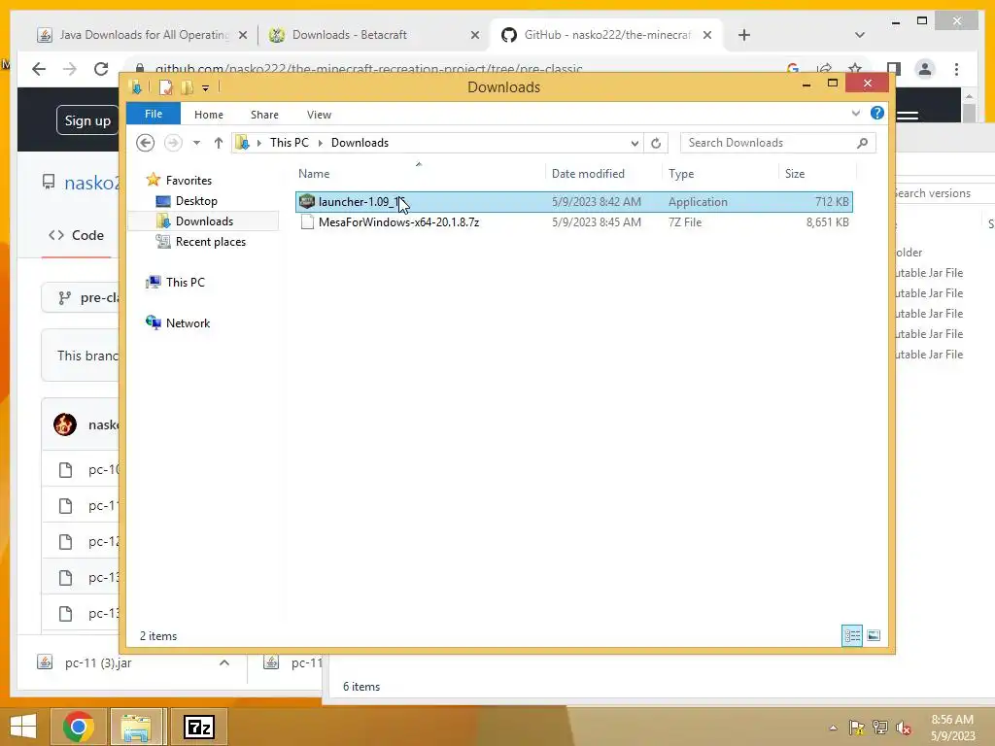Open the Code tab on GitHub
Screen dimensions: 995x746
coord(76,235)
